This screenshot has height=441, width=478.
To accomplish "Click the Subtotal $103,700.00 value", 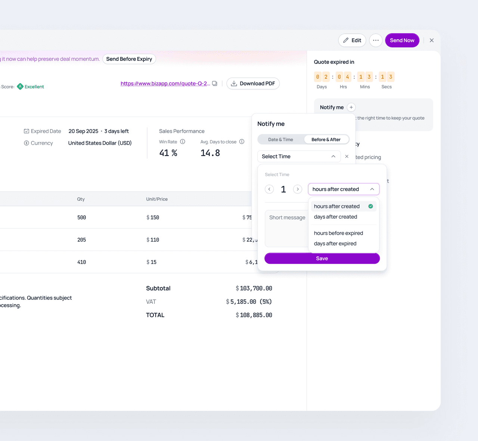I will tap(254, 288).
